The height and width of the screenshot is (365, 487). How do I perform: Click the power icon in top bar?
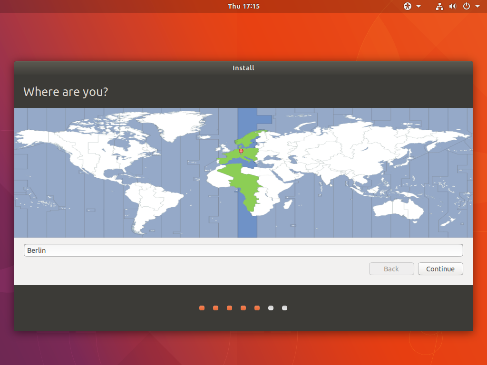tap(466, 6)
